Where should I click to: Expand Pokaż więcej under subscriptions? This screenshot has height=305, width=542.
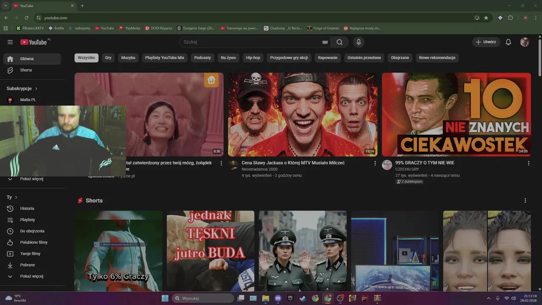tap(32, 179)
